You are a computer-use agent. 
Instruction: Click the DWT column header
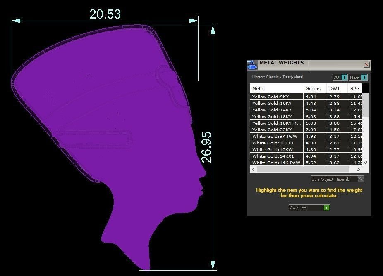(x=337, y=88)
